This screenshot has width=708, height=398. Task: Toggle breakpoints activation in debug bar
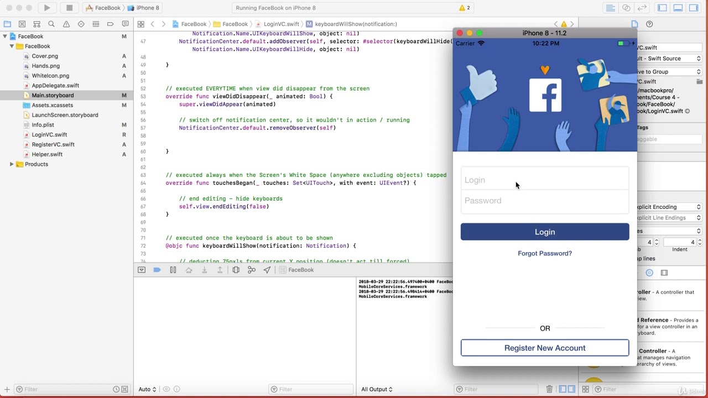coord(157,270)
